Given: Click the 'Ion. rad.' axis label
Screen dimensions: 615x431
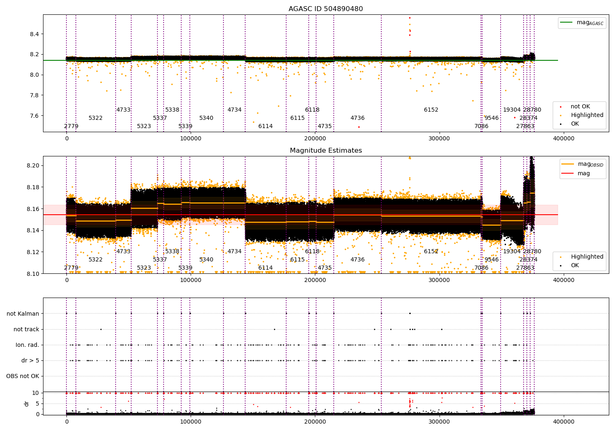Looking at the screenshot, I should coord(27,345).
